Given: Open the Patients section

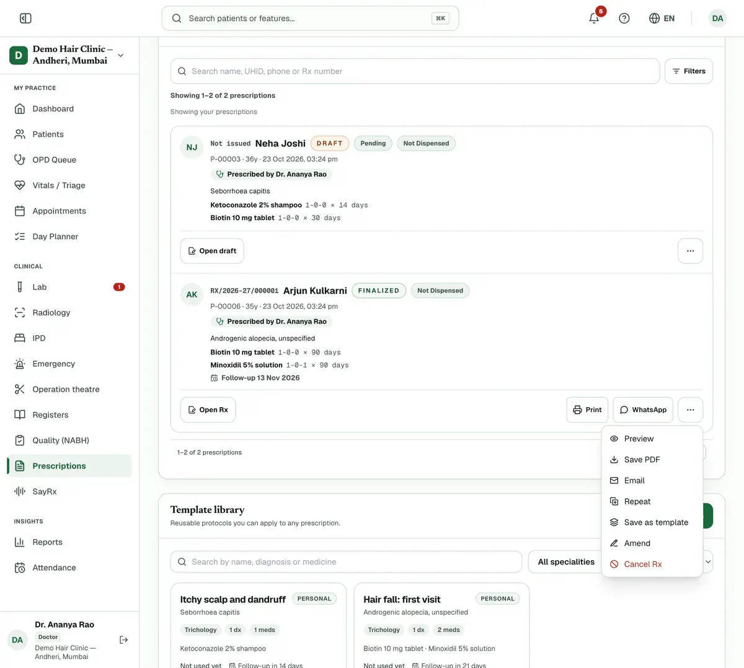Looking at the screenshot, I should pos(69,134).
